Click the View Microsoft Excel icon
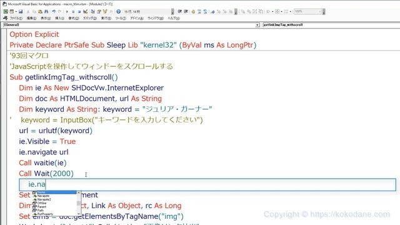 [x=6, y=11]
